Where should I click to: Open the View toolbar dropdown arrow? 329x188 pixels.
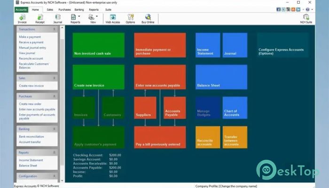[97, 16]
